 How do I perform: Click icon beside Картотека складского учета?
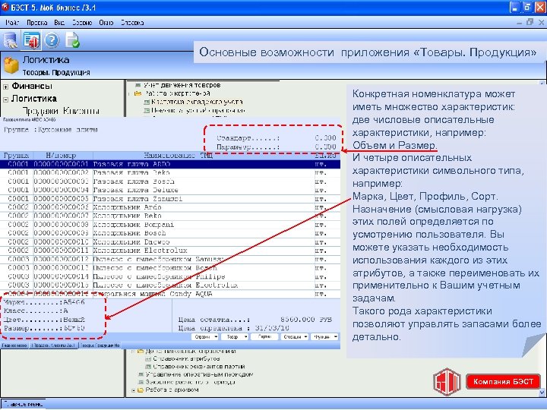click(x=147, y=102)
